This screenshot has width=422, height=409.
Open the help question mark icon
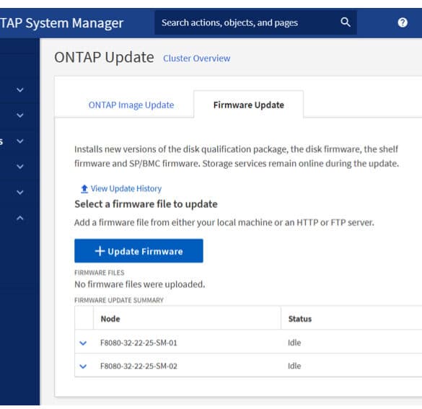point(403,22)
